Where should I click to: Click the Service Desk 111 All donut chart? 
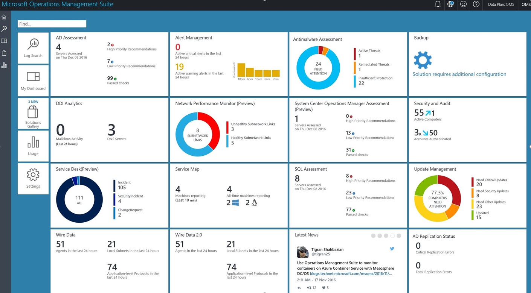pyautogui.click(x=79, y=200)
